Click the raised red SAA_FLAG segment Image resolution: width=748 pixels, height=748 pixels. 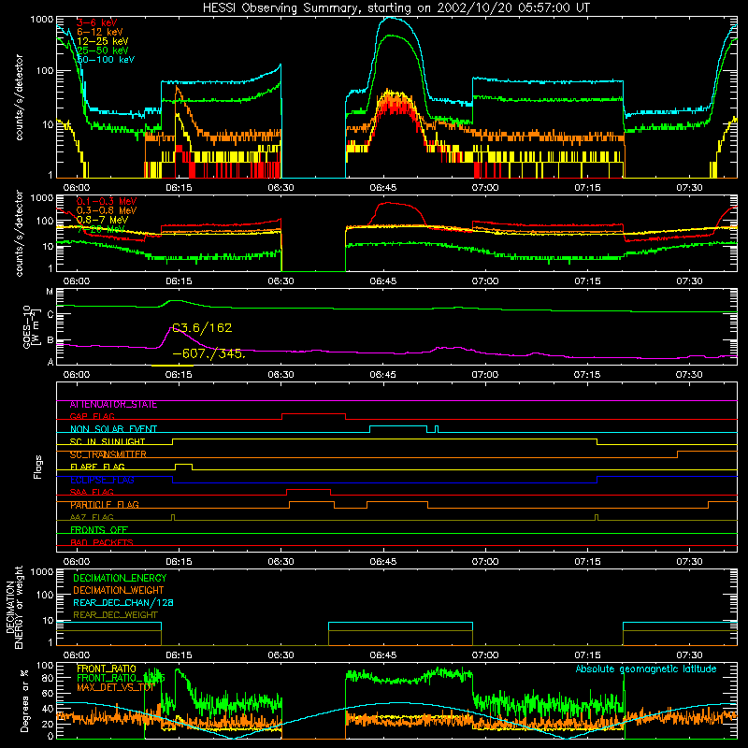pos(309,490)
